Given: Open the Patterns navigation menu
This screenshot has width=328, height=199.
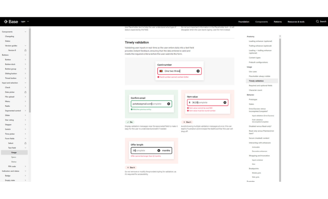Looking at the screenshot, I should [x=278, y=22].
